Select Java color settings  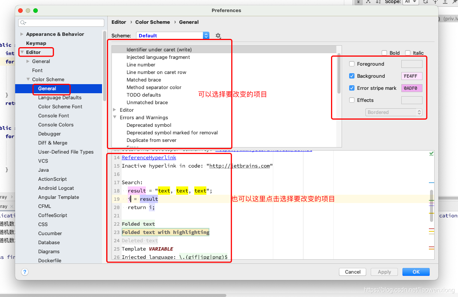(43, 170)
